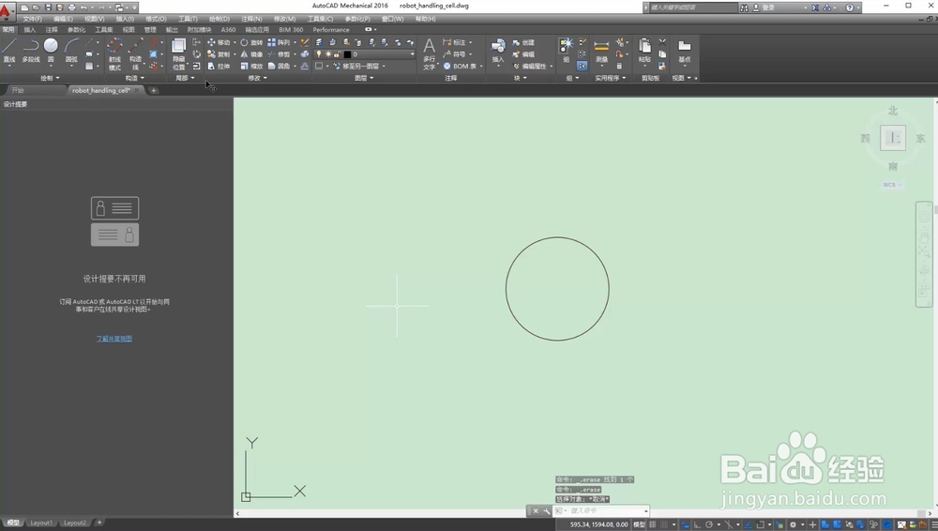The width and height of the screenshot is (938, 531).
Task: Click the 创建 (Create block) button
Action: click(523, 42)
